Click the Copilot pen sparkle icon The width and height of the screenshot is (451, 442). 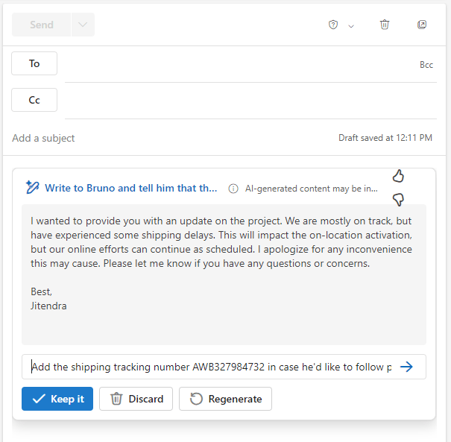(x=32, y=188)
